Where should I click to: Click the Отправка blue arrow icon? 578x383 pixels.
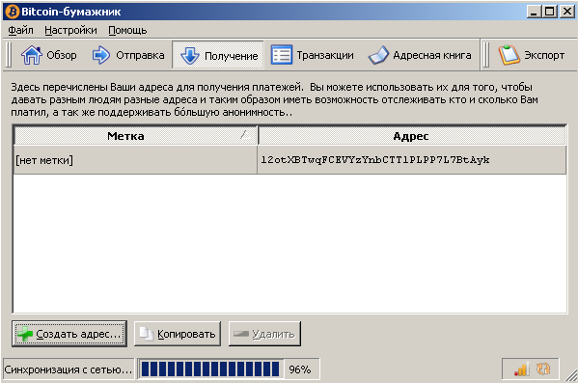pyautogui.click(x=101, y=55)
